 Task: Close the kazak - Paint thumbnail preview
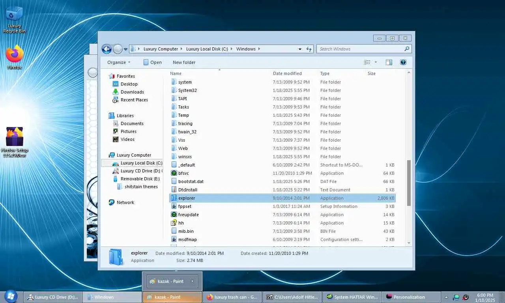pyautogui.click(x=192, y=281)
